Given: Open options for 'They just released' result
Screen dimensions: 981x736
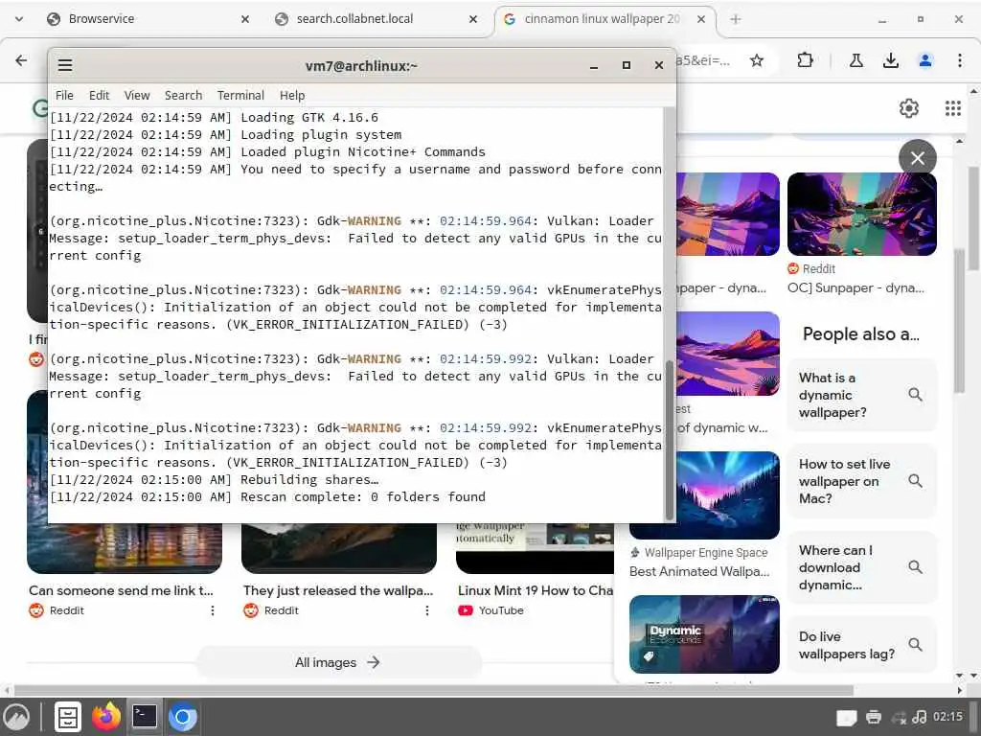Looking at the screenshot, I should point(427,610).
